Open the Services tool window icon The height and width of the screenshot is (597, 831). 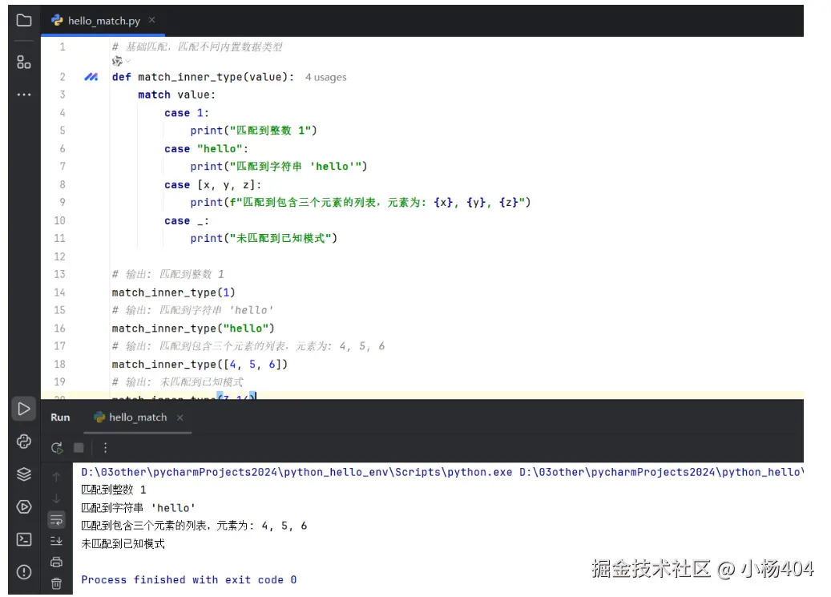24,507
